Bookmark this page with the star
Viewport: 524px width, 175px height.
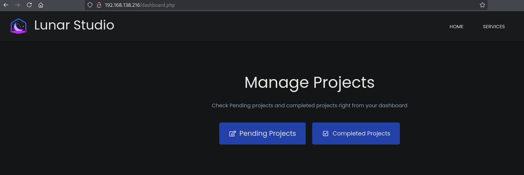pos(482,5)
